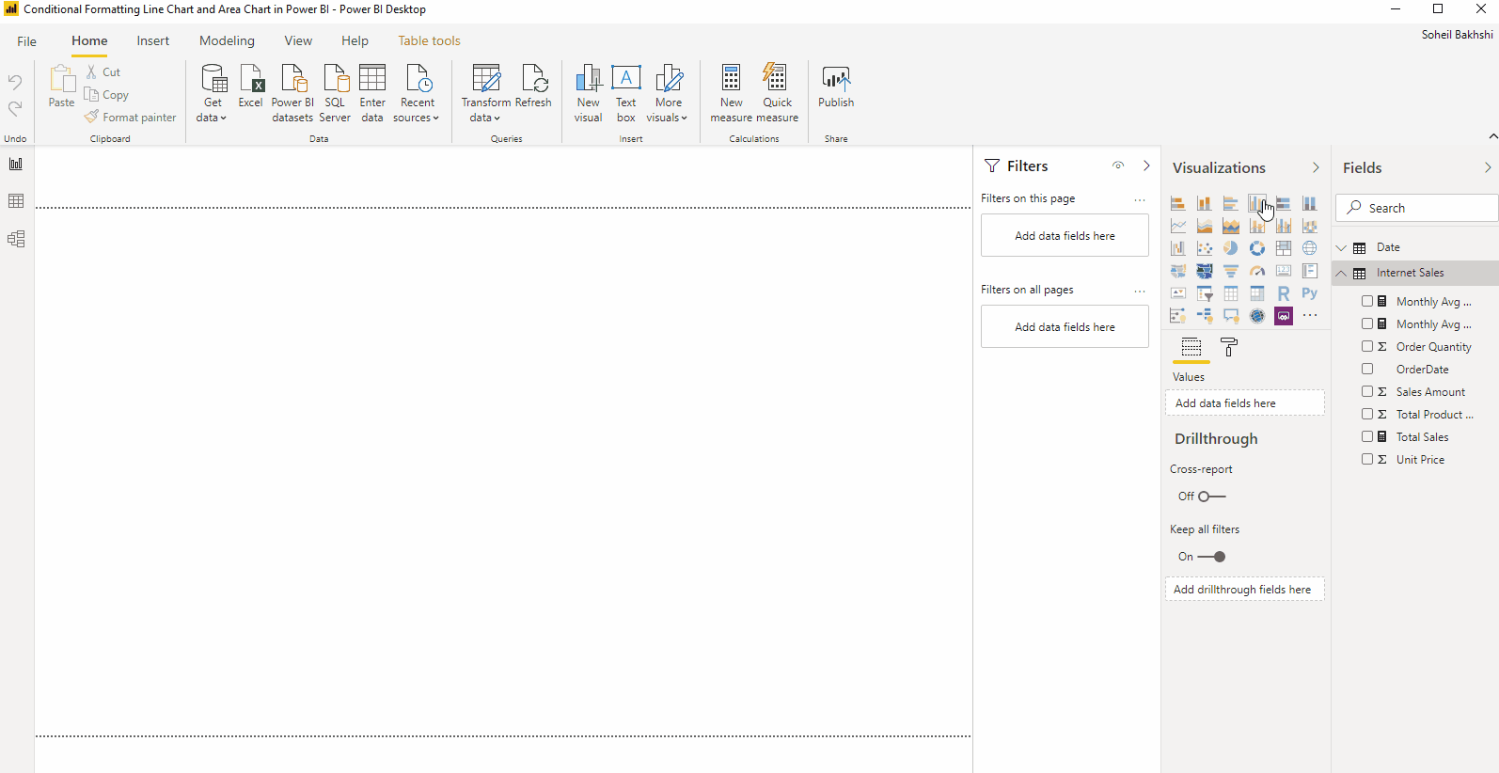Viewport: 1499px width, 773px height.
Task: Tick the Order Quantity checkbox
Action: [1367, 346]
